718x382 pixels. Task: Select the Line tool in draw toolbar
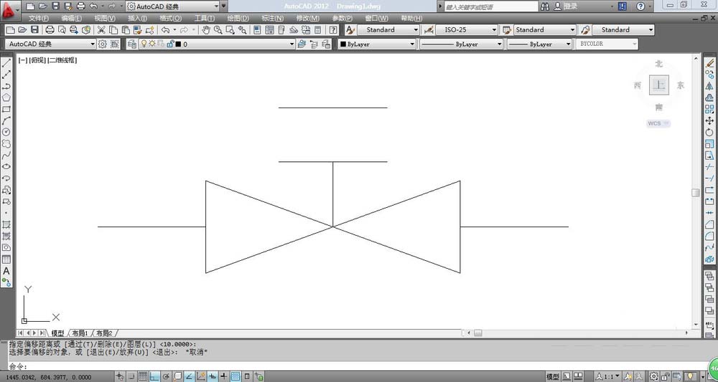coord(6,63)
